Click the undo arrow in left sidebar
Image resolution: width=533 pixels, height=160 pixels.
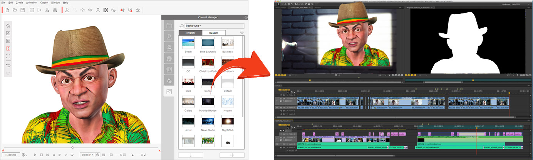(8, 65)
